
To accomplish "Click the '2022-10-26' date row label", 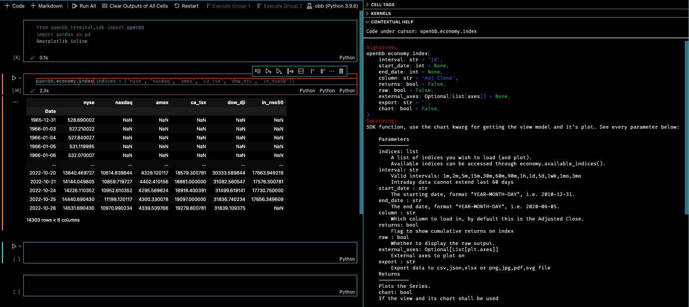I will click(43, 208).
